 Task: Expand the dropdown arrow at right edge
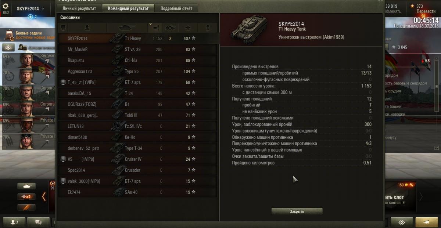(x=437, y=148)
